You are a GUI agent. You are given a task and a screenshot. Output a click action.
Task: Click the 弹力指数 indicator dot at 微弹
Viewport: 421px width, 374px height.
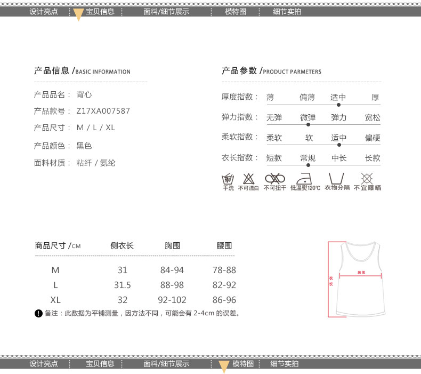pos(308,125)
